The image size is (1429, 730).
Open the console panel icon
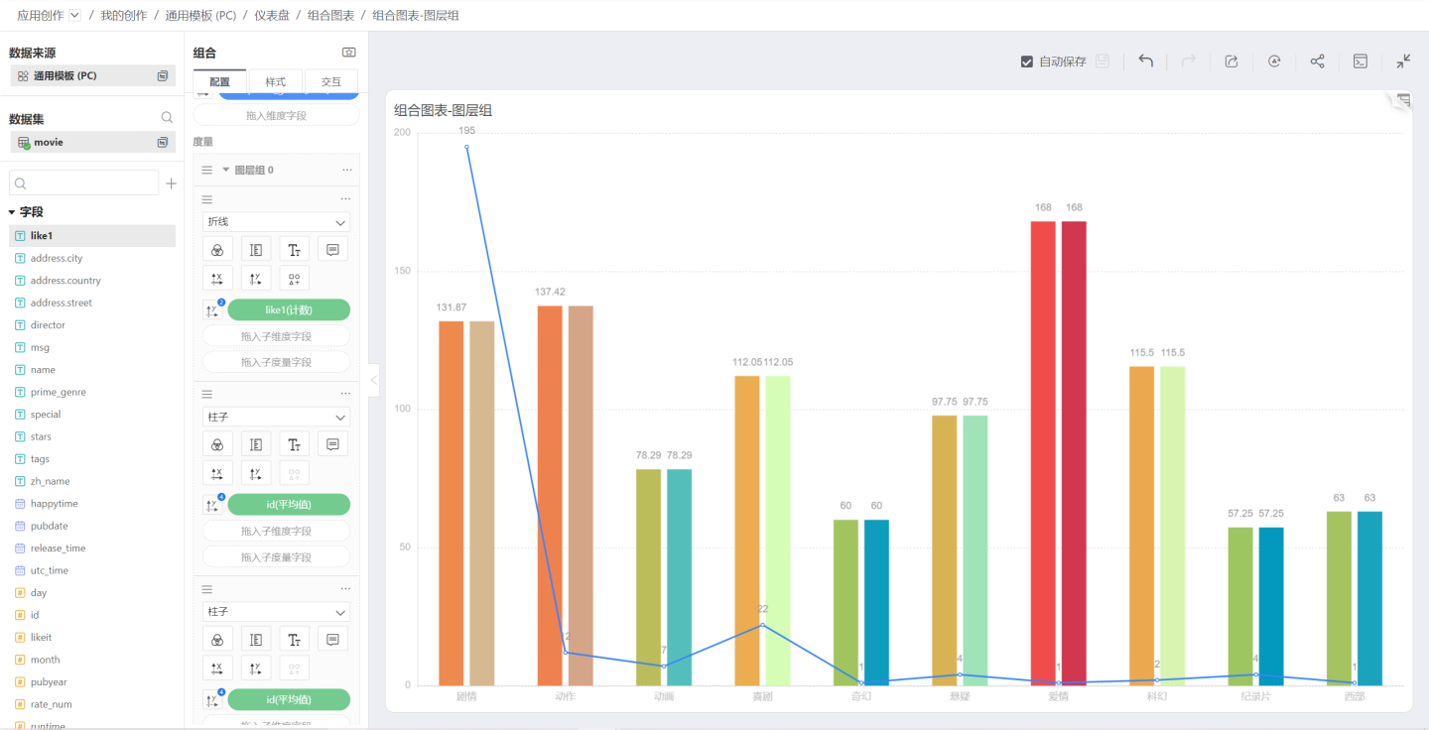click(x=1361, y=61)
